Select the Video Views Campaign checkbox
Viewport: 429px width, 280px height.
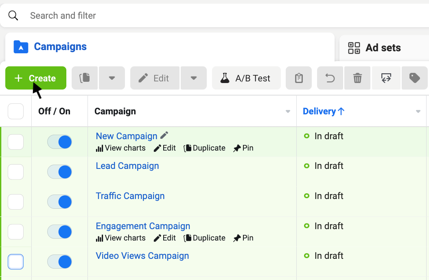pos(15,262)
